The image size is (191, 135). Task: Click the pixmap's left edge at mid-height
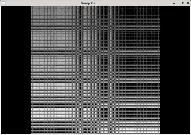coord(32,70)
